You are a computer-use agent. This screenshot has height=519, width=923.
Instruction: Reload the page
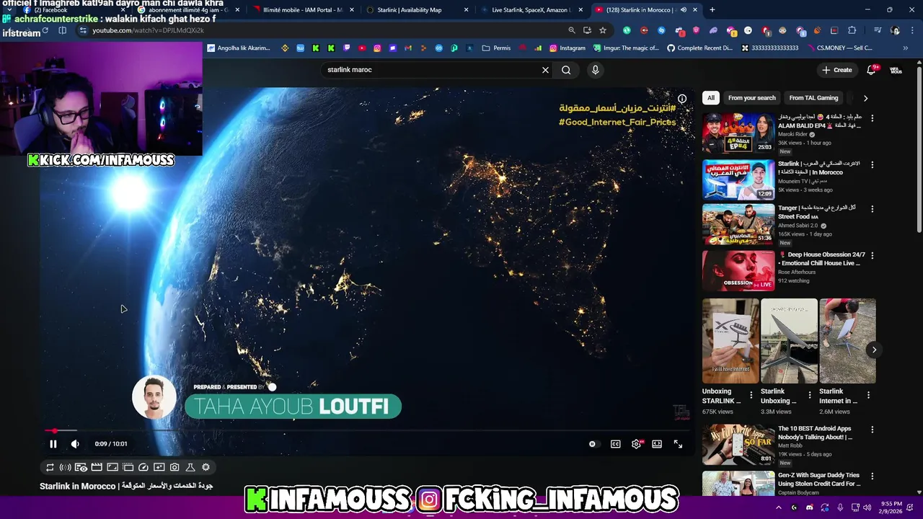pyautogui.click(x=45, y=30)
